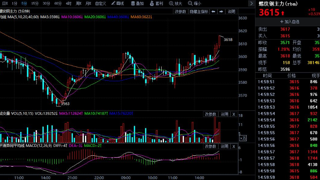Switch to the 60分 period
Screen dimensions: 320x180
[x=58, y=3]
